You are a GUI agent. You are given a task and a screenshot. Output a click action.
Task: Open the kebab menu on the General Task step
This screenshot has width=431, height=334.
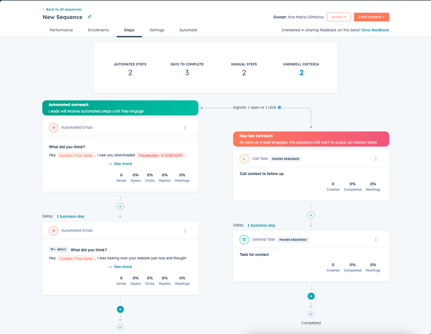376,239
